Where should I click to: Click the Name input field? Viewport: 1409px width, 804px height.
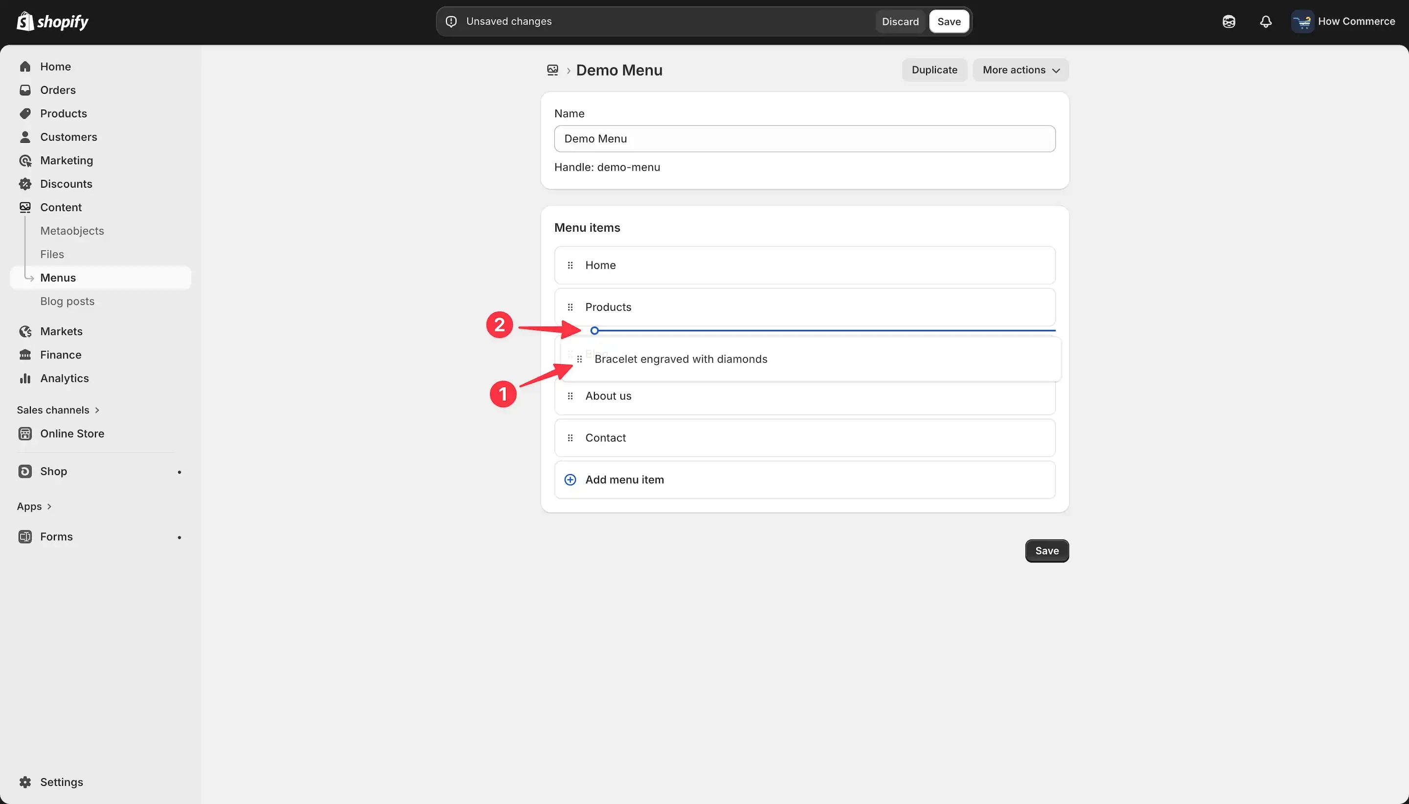pos(804,139)
